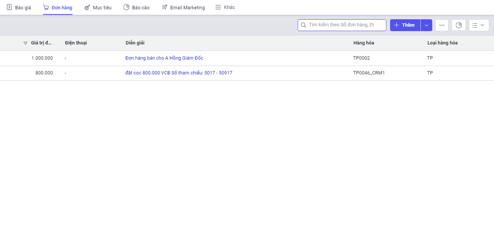494x240 pixels.
Task: Go to the Mục tiêu tab
Action: tap(97, 8)
